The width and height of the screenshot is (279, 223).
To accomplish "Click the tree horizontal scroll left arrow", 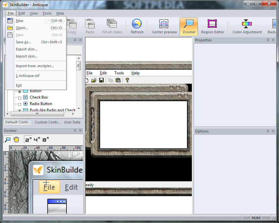I will (7, 114).
